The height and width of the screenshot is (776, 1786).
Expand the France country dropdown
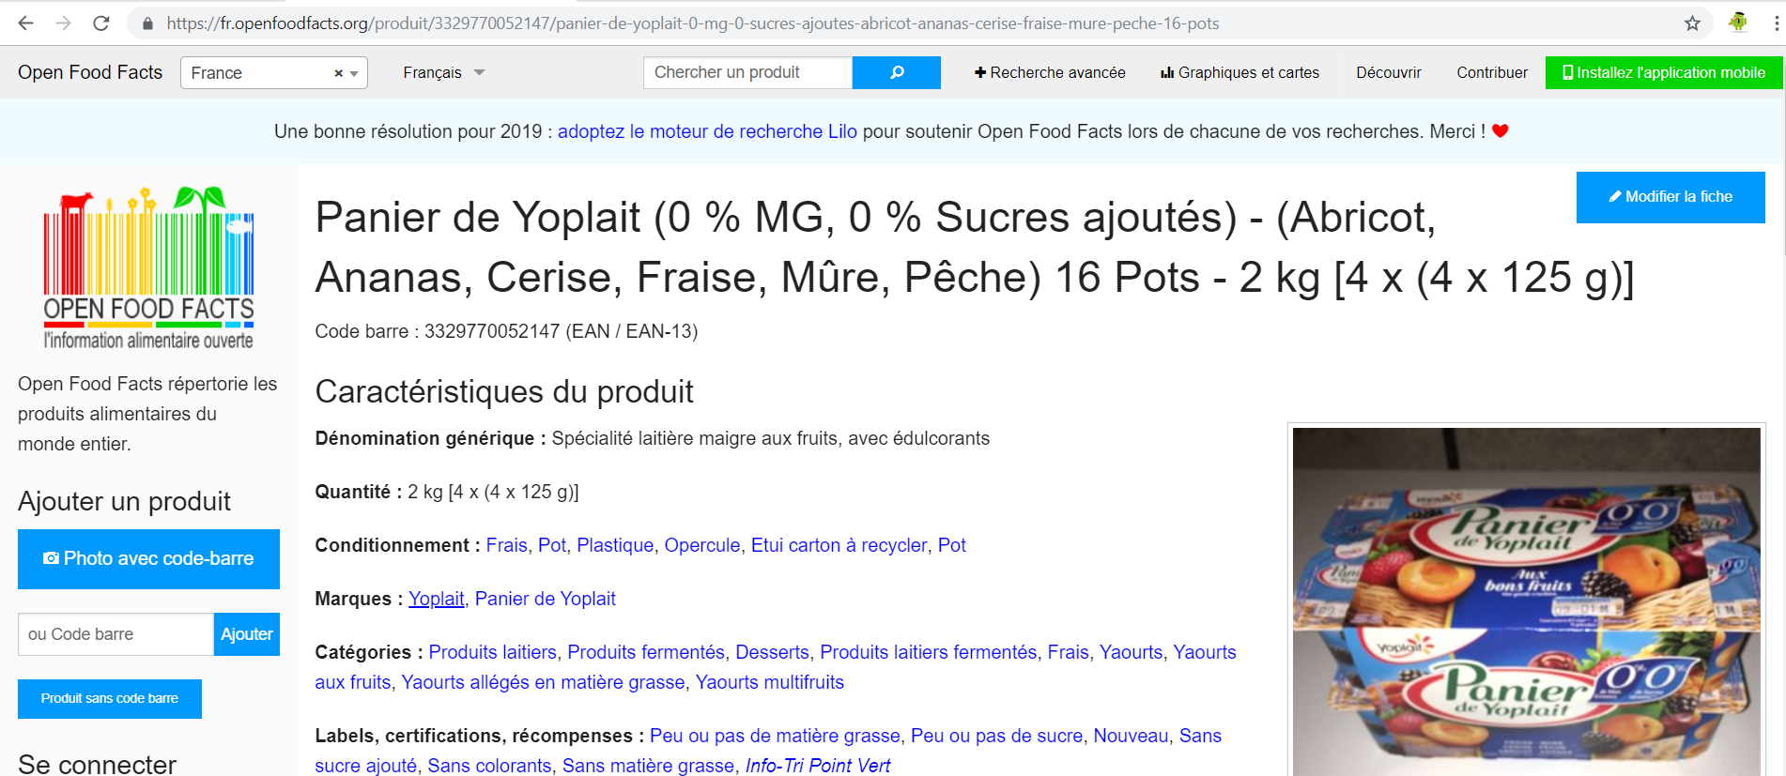pos(354,73)
